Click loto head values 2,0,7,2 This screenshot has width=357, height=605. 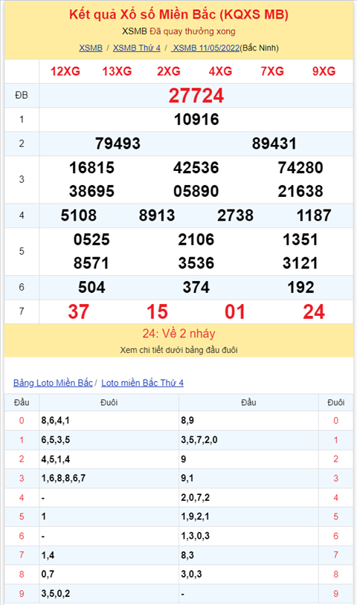click(x=196, y=498)
